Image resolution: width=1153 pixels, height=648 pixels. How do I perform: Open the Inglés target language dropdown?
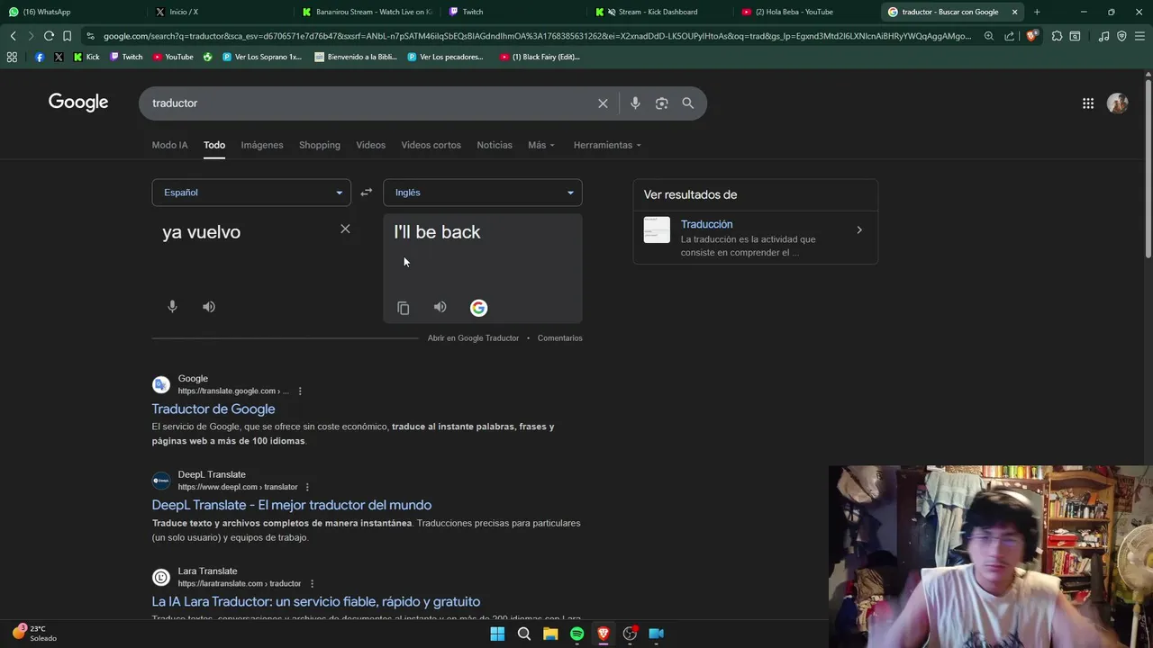(482, 193)
